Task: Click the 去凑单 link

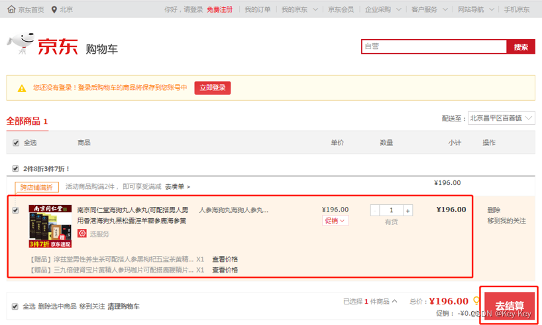Action: tap(178, 186)
